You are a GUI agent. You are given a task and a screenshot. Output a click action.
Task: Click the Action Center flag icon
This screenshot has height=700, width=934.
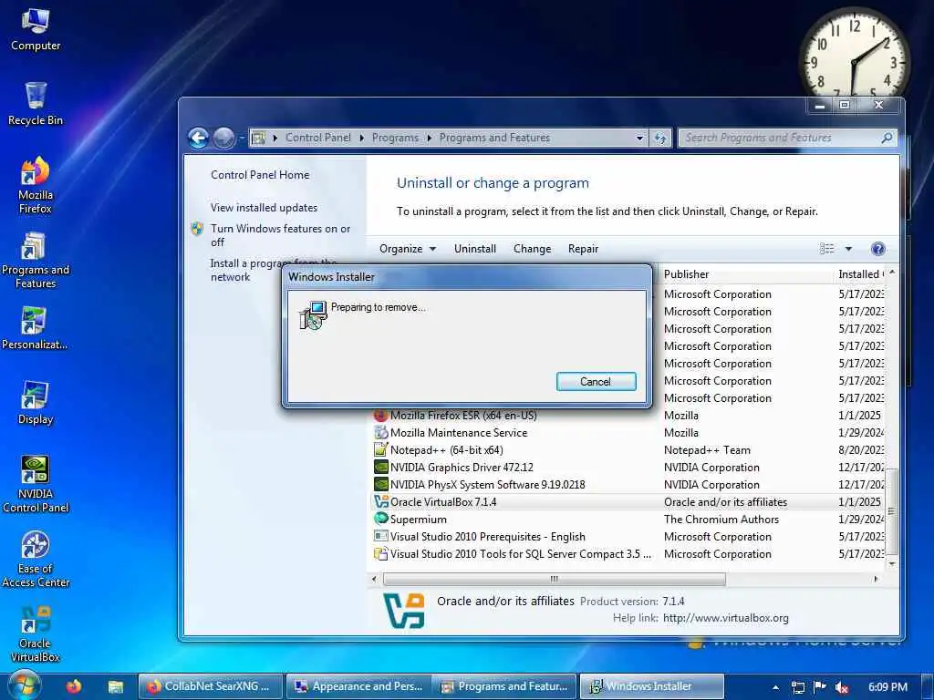pos(820,687)
